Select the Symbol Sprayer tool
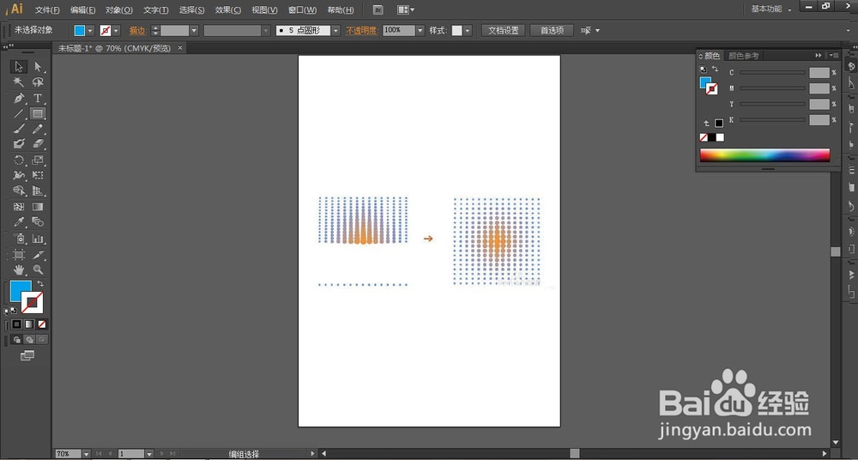The image size is (858, 460). pos(19,239)
